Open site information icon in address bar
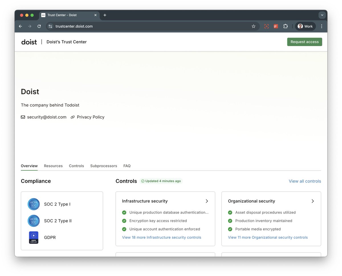The width and height of the screenshot is (342, 276). 50,26
